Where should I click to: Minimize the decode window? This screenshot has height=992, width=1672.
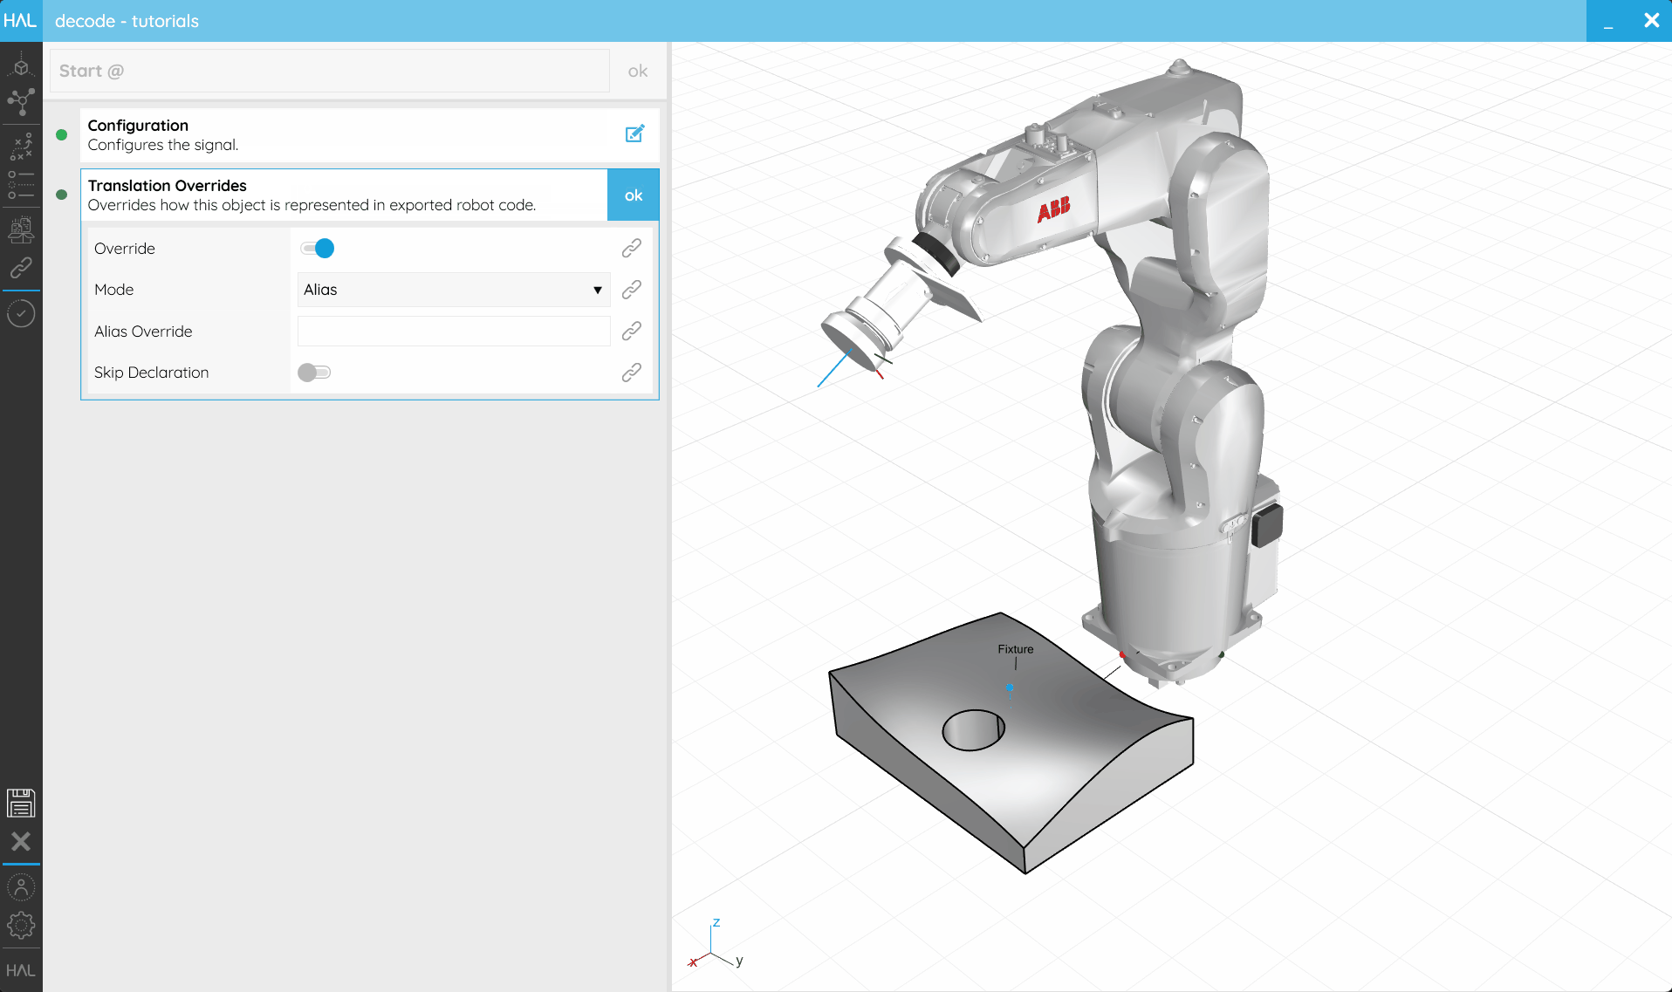point(1608,21)
